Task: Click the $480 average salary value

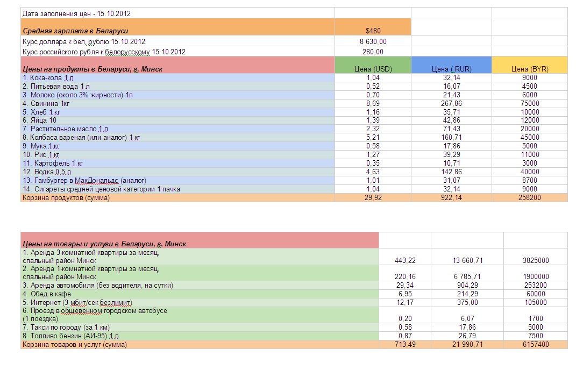Action: pos(373,31)
